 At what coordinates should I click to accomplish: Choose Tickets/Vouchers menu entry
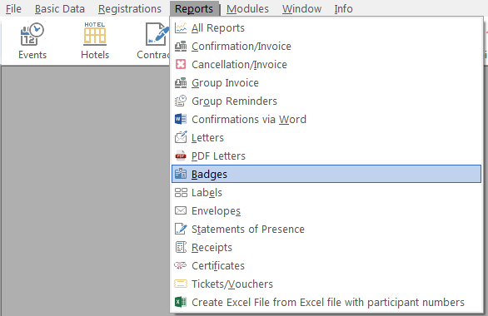point(326,284)
